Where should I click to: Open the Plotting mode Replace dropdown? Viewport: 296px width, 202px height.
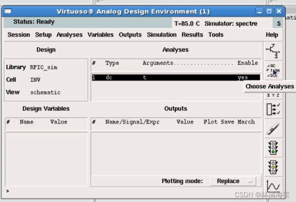tap(233, 181)
